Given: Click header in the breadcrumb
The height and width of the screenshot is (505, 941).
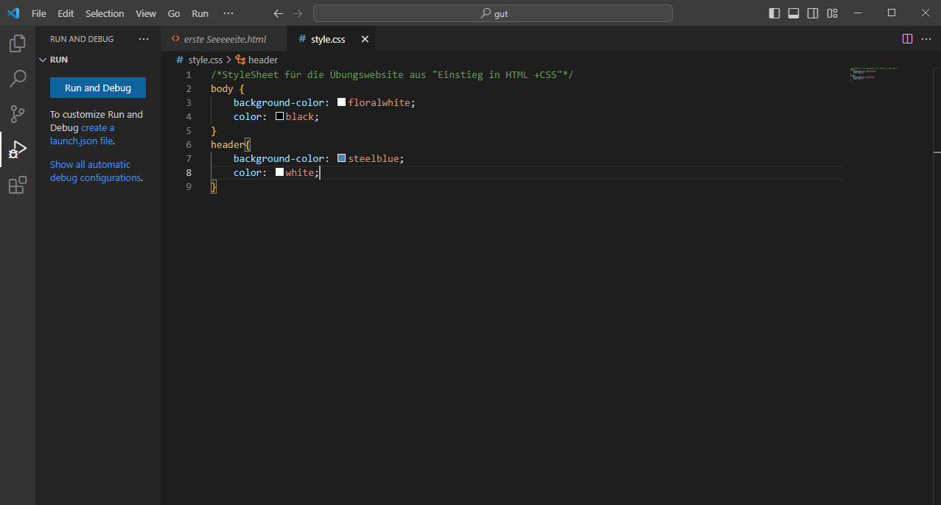Looking at the screenshot, I should click(x=263, y=60).
